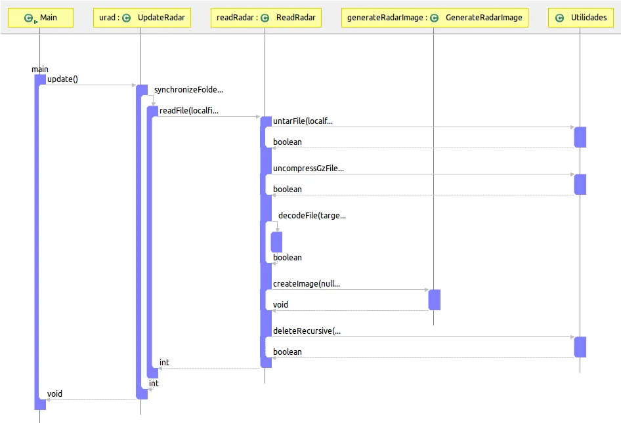Select the Utilidades lifeline name
The image size is (621, 423).
click(589, 18)
